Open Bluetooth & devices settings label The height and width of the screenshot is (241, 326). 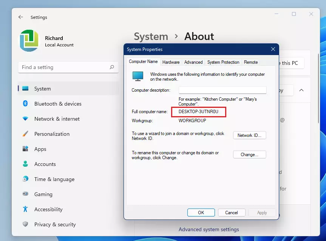point(58,104)
